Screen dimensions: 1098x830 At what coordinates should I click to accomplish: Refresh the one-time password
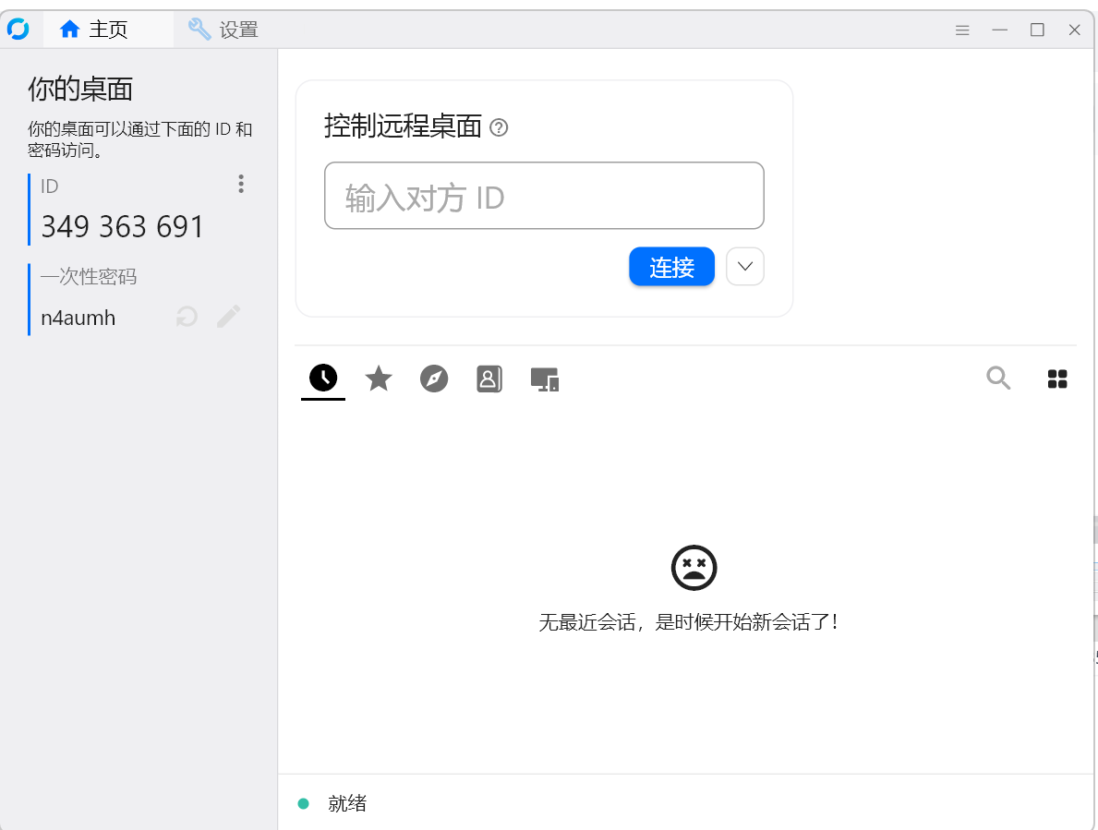click(x=186, y=317)
